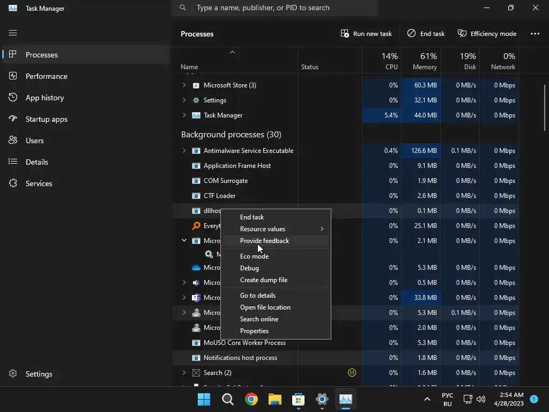Expand the Task Manager process row

pyautogui.click(x=184, y=115)
